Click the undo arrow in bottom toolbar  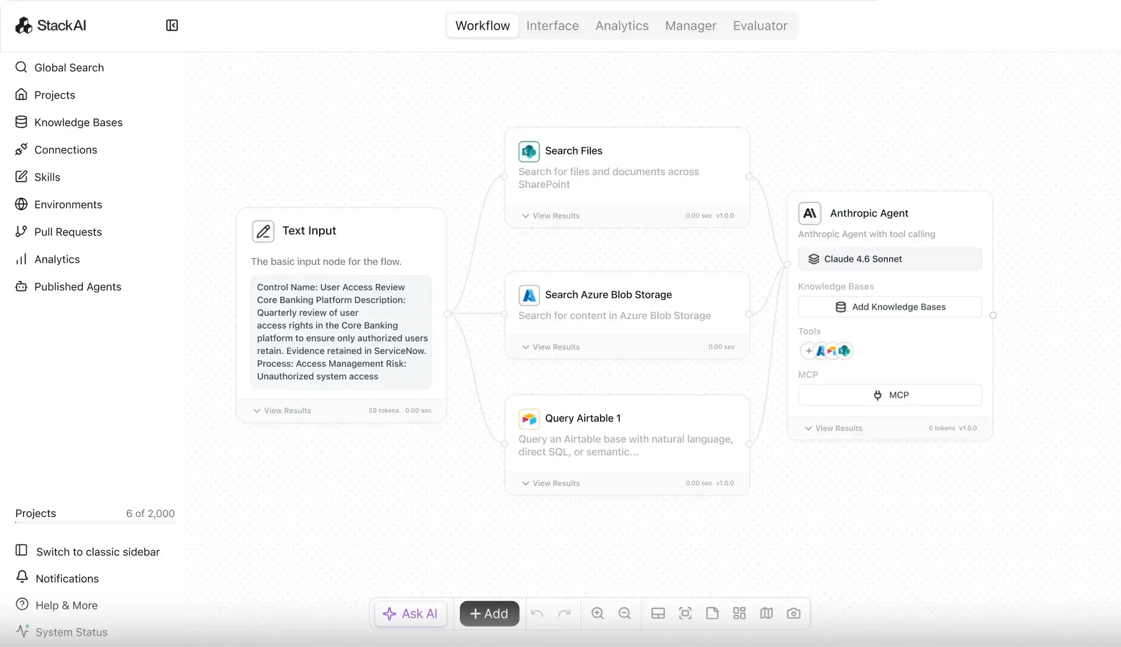click(537, 613)
